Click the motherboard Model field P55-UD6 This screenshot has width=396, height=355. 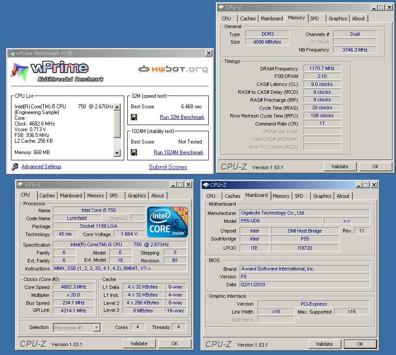(281, 221)
